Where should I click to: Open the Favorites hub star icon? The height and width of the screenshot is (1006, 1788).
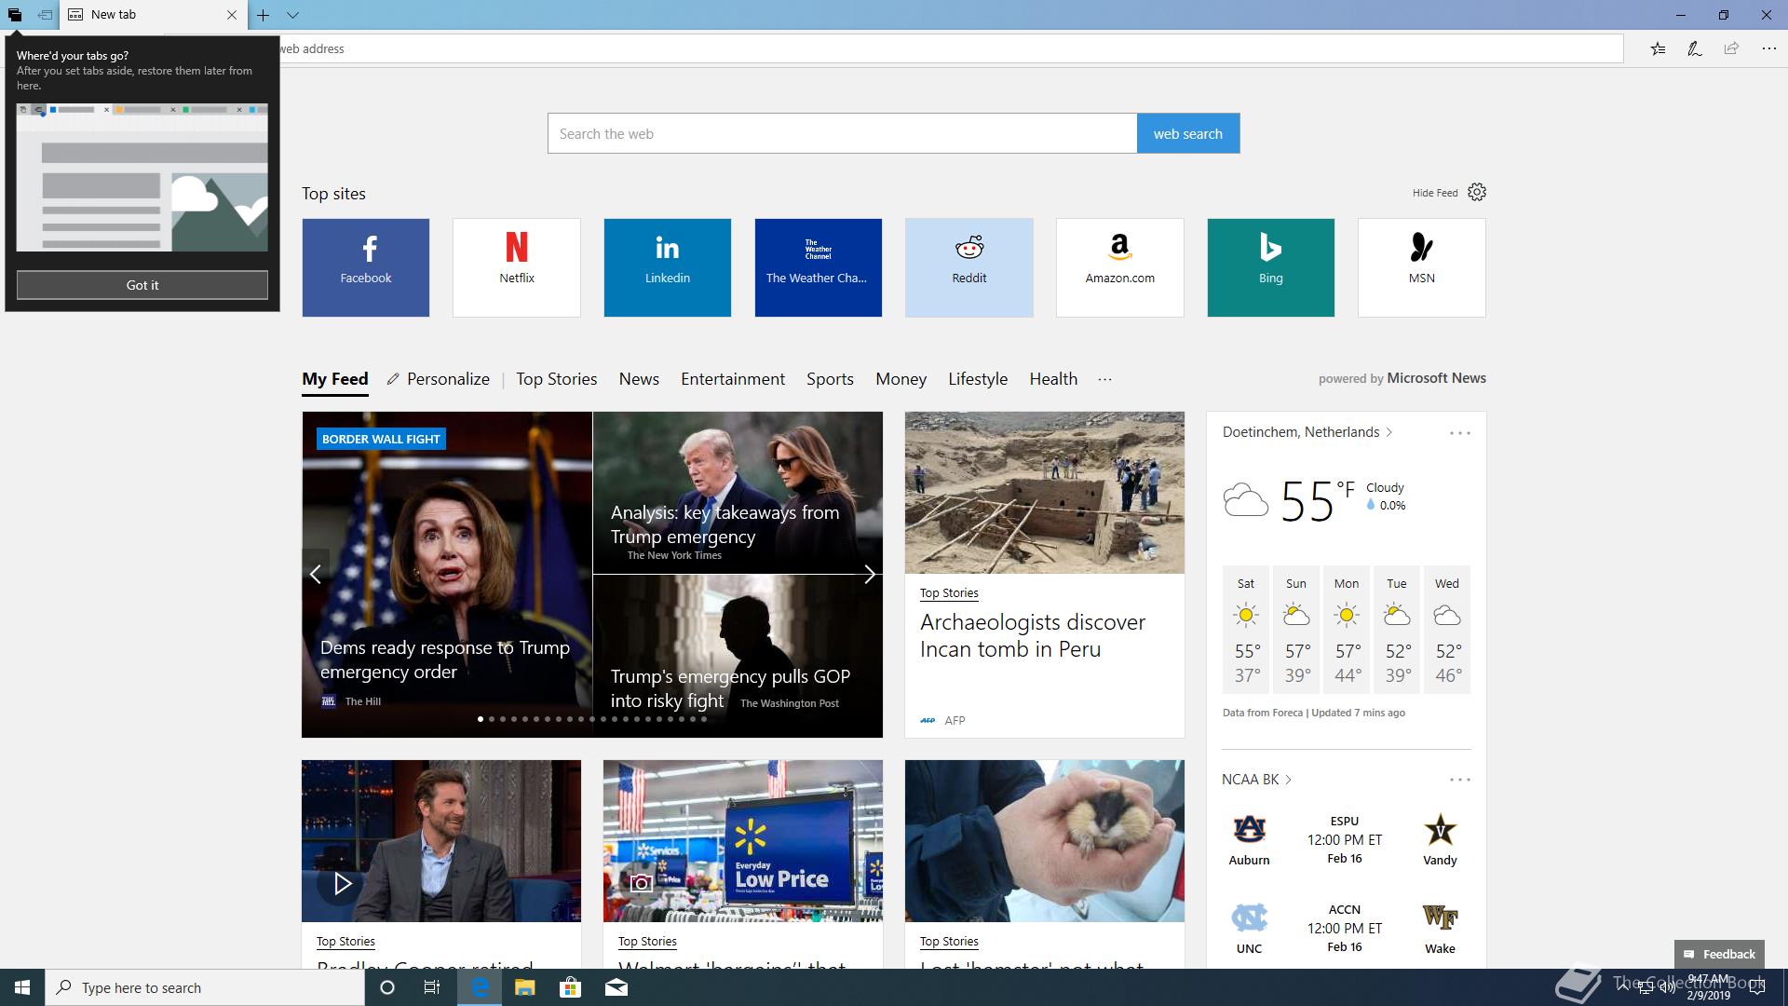click(1658, 48)
